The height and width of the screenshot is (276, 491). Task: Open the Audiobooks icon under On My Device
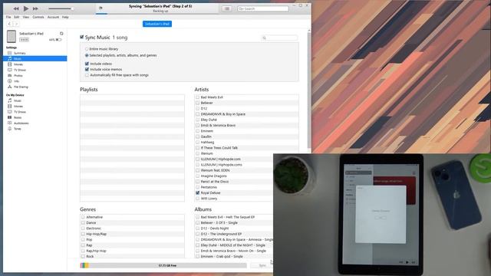click(x=10, y=123)
